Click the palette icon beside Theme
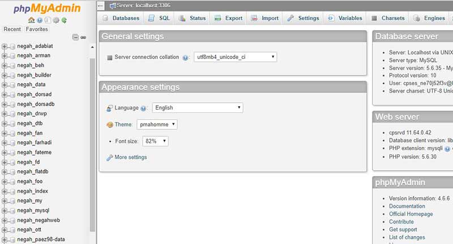This screenshot has width=453, height=244. coord(110,125)
